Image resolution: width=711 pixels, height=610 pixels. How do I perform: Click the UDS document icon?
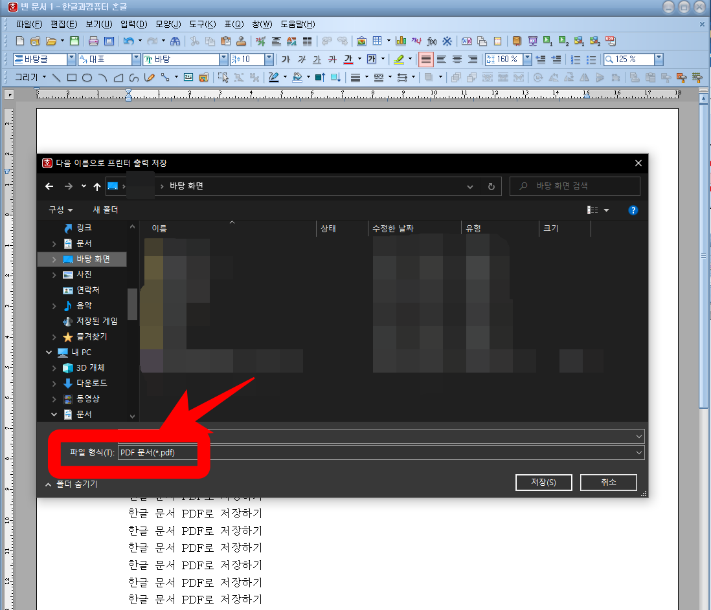point(611,41)
